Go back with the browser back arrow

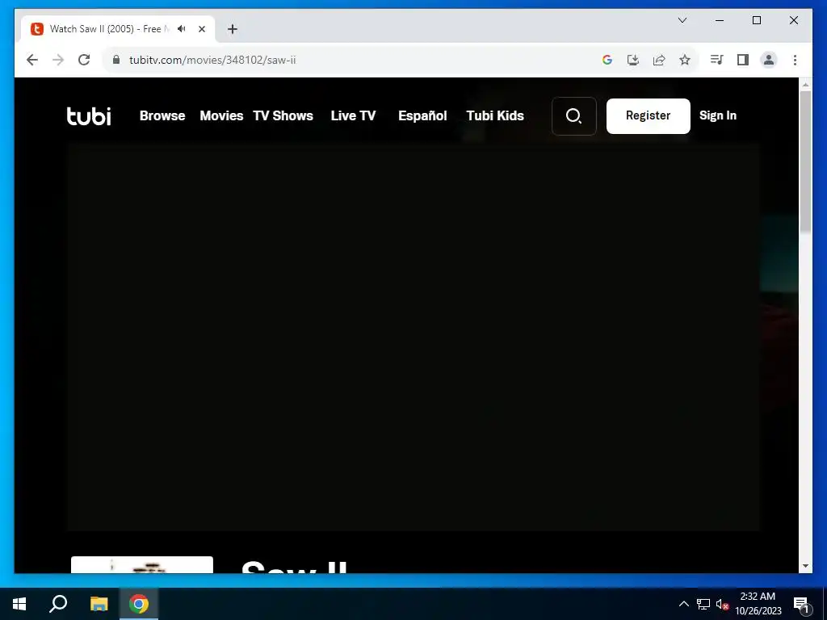pyautogui.click(x=32, y=60)
